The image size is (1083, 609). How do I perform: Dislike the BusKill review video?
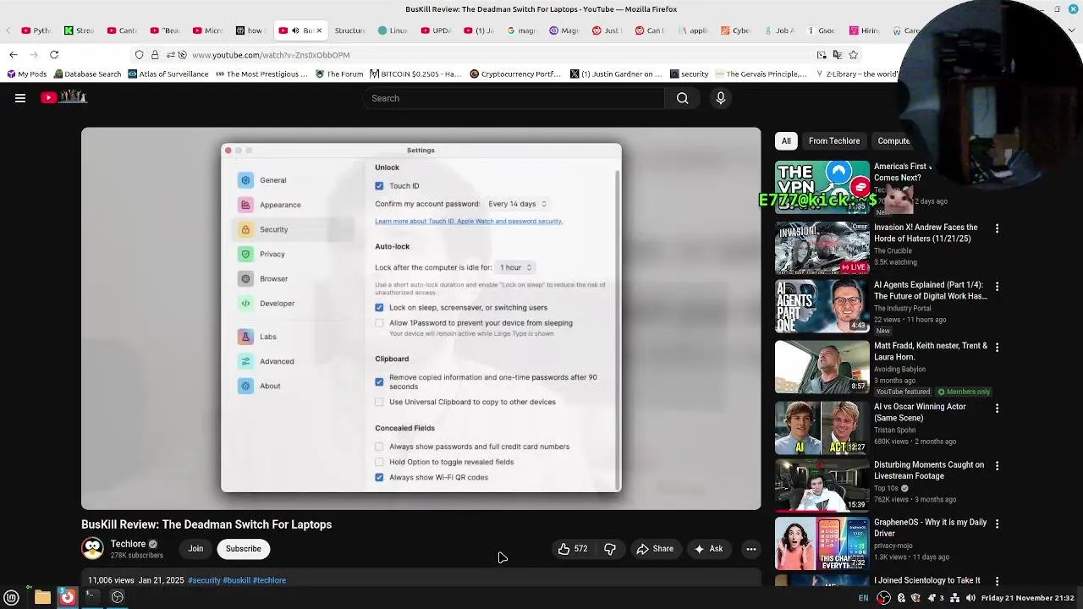(x=610, y=549)
